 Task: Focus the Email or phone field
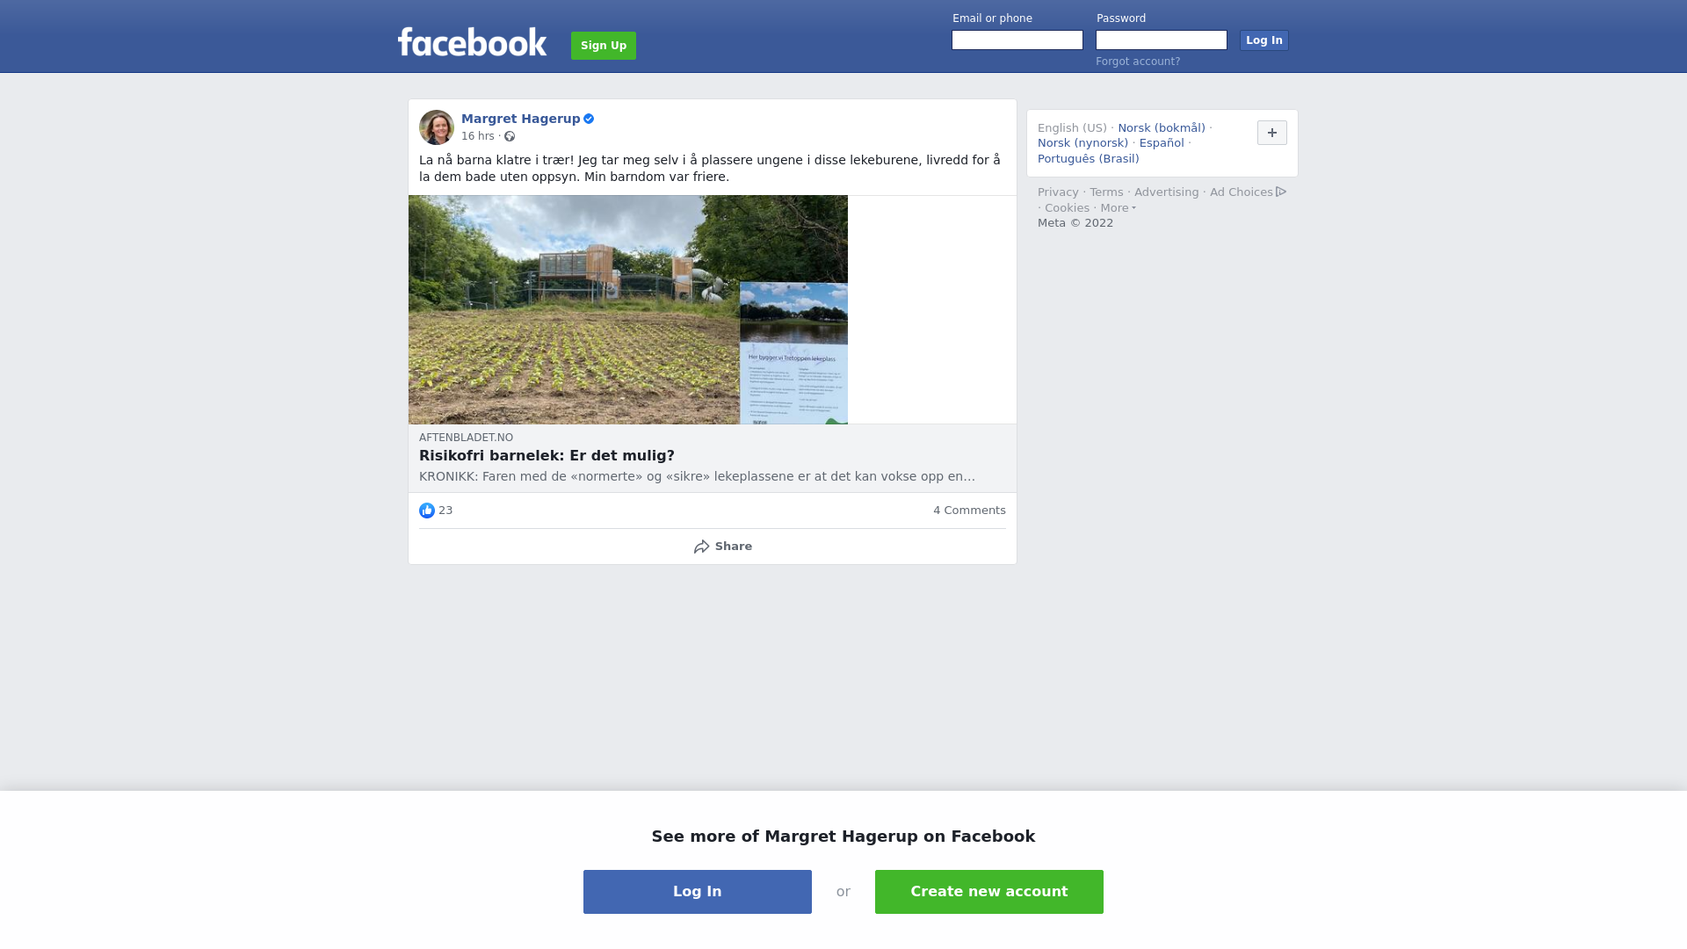(x=1017, y=40)
